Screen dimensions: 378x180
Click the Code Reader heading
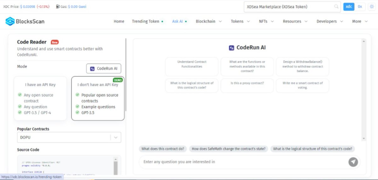(x=31, y=42)
